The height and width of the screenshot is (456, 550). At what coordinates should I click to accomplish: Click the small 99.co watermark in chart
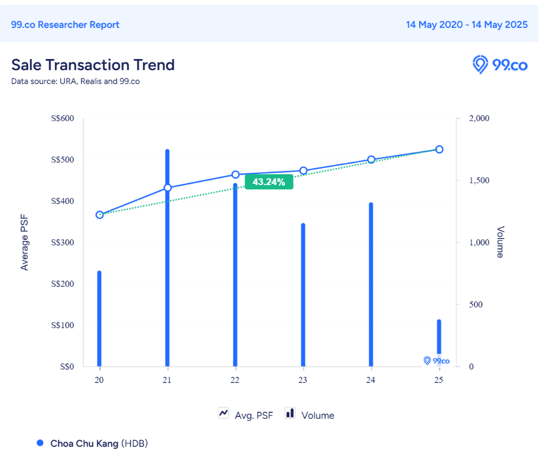tap(436, 361)
